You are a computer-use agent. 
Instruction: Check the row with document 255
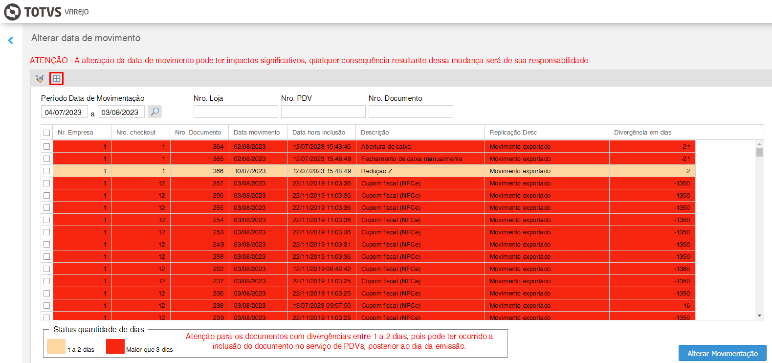(x=46, y=207)
